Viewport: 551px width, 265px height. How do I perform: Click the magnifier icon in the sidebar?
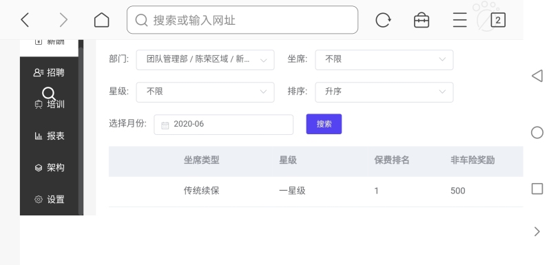click(x=48, y=94)
